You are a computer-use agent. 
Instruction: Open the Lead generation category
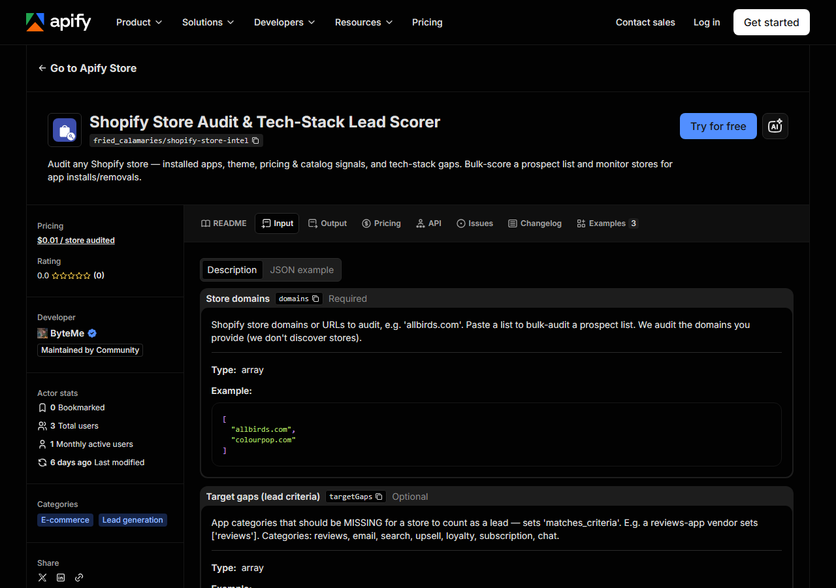click(x=133, y=520)
